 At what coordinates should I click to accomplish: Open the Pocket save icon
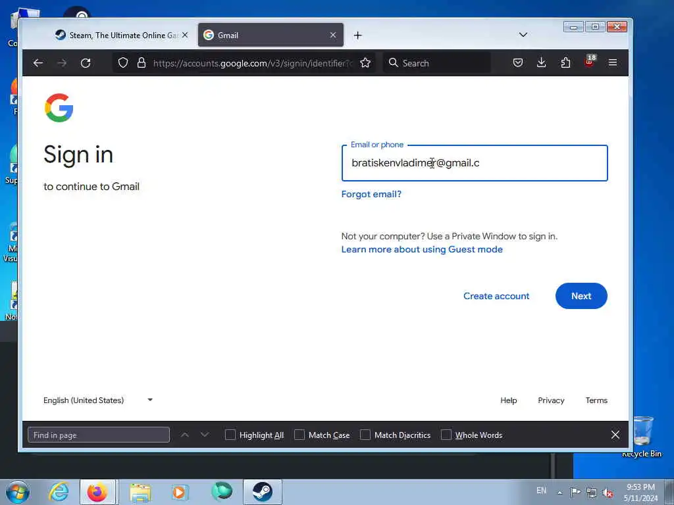(x=518, y=63)
